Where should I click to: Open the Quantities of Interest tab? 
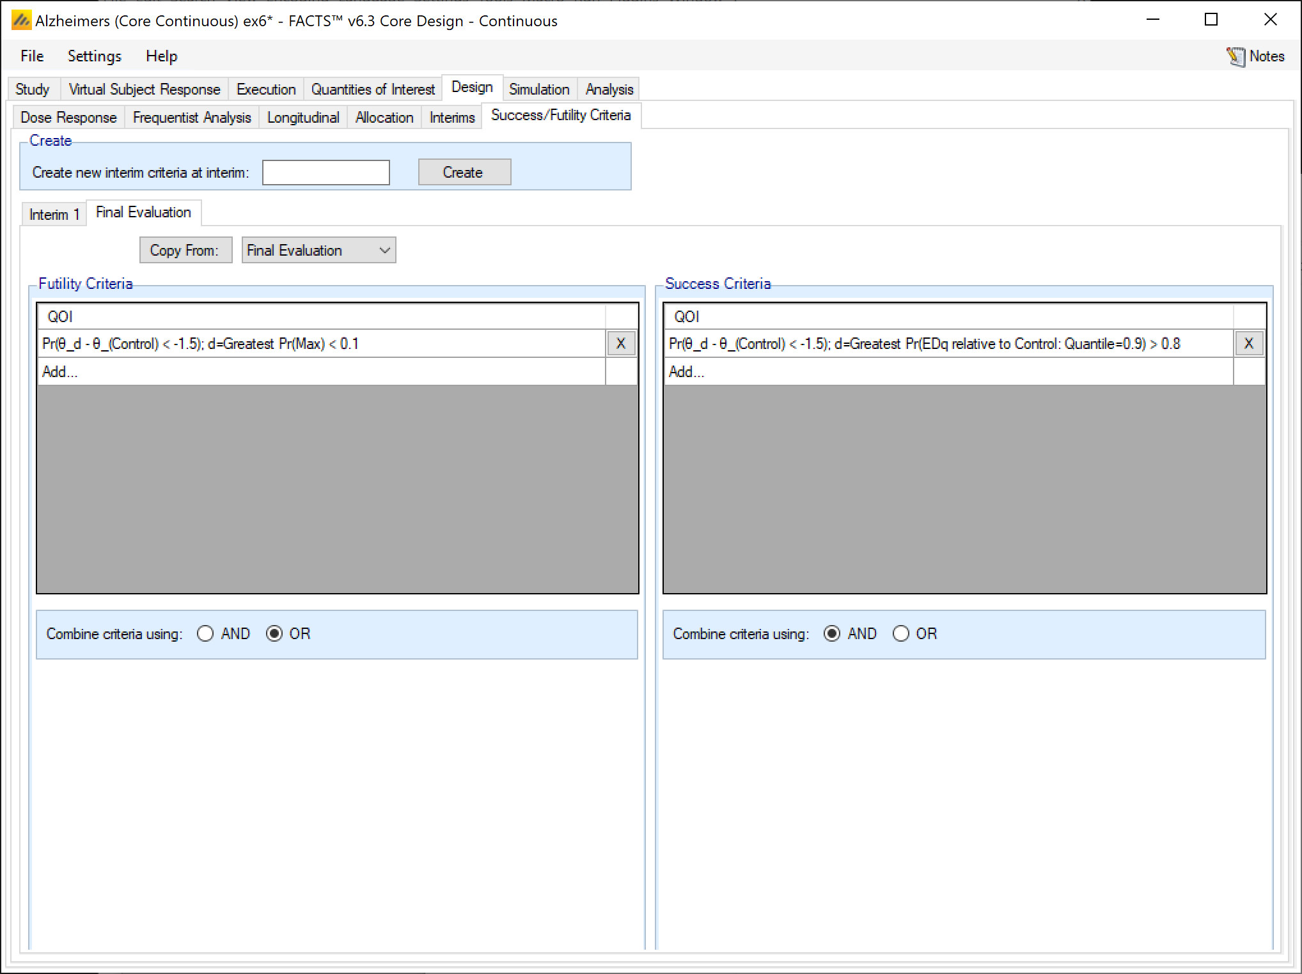coord(372,89)
